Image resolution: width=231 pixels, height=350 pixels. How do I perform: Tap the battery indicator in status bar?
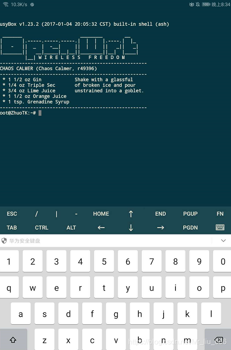206,4
